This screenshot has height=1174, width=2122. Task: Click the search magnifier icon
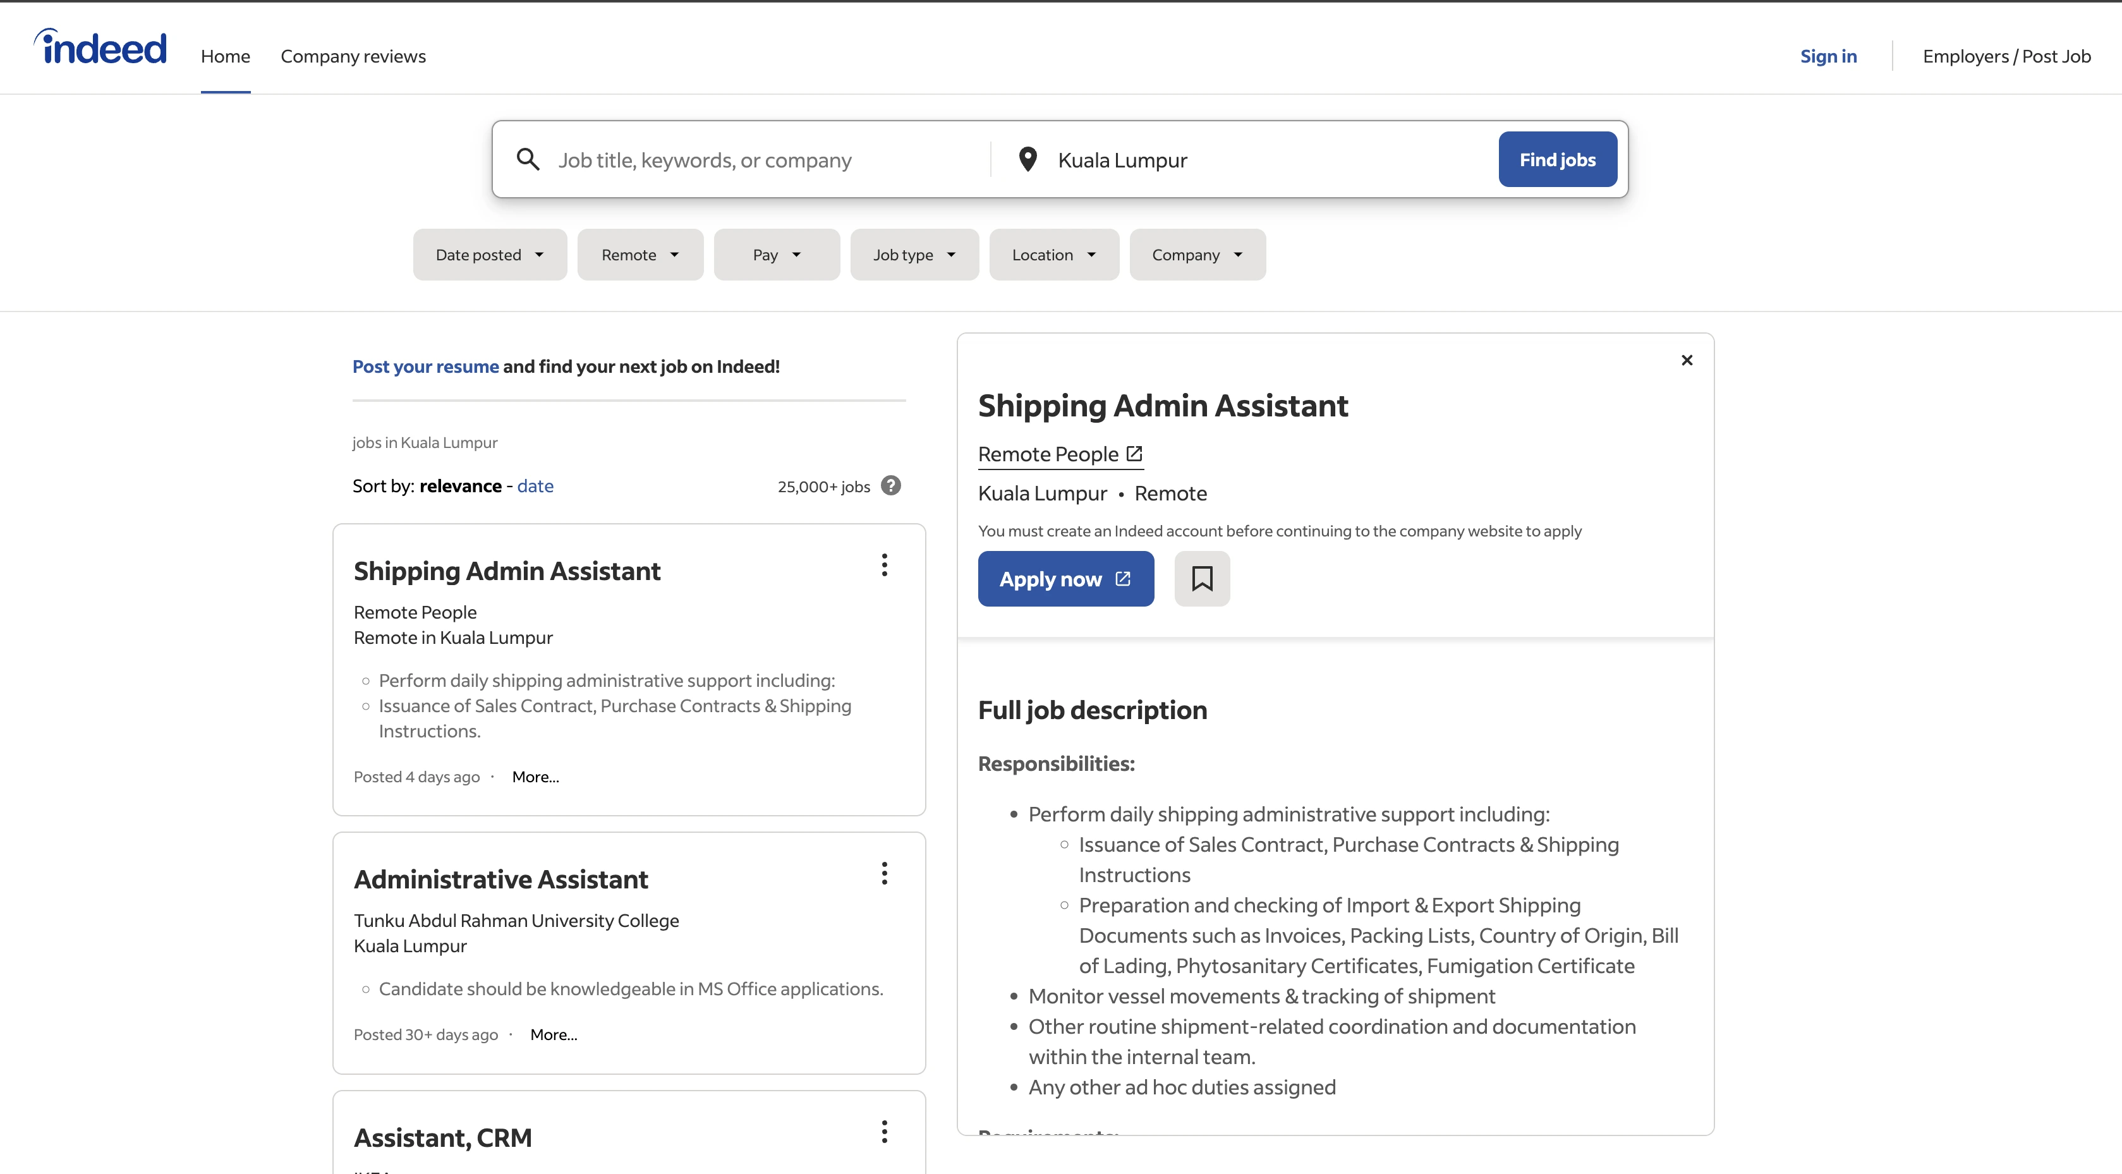click(528, 160)
